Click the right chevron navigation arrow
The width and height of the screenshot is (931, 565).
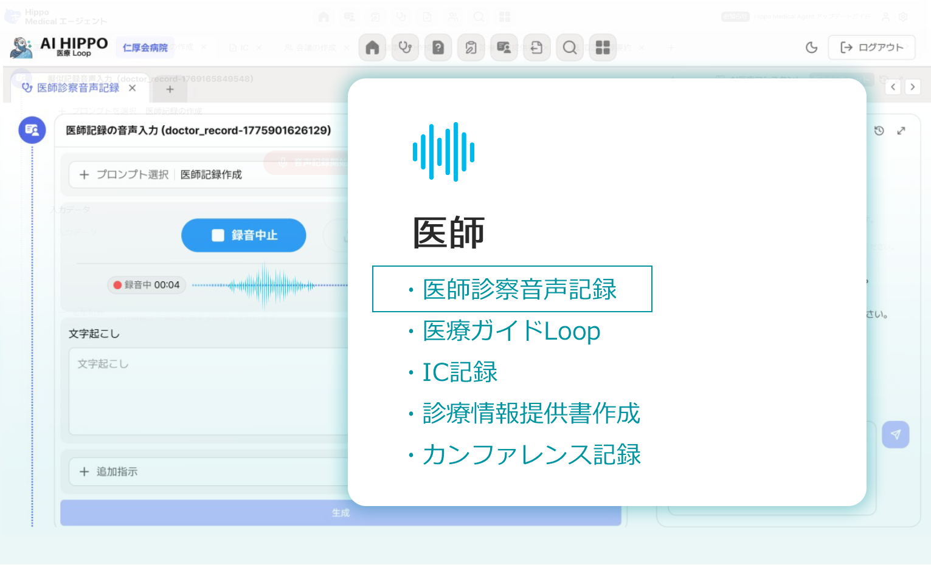913,87
